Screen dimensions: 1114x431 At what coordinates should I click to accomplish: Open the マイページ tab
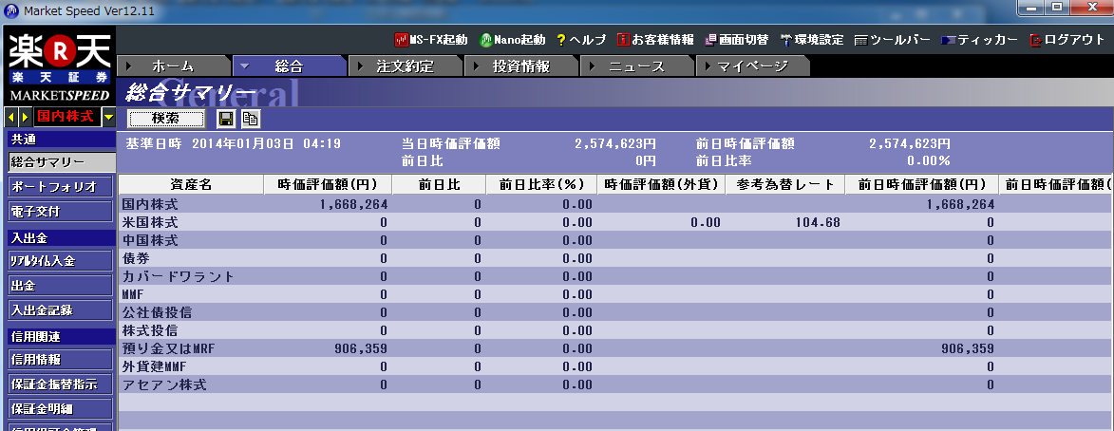pyautogui.click(x=753, y=66)
